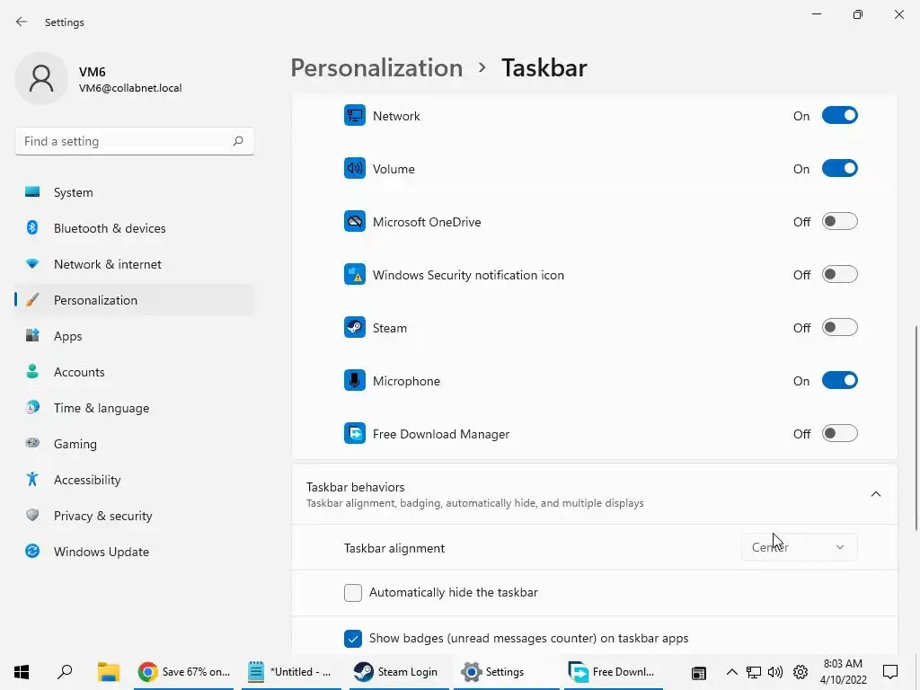Click the VM6 user avatar icon
Screen dimensions: 920x690
[x=41, y=78]
